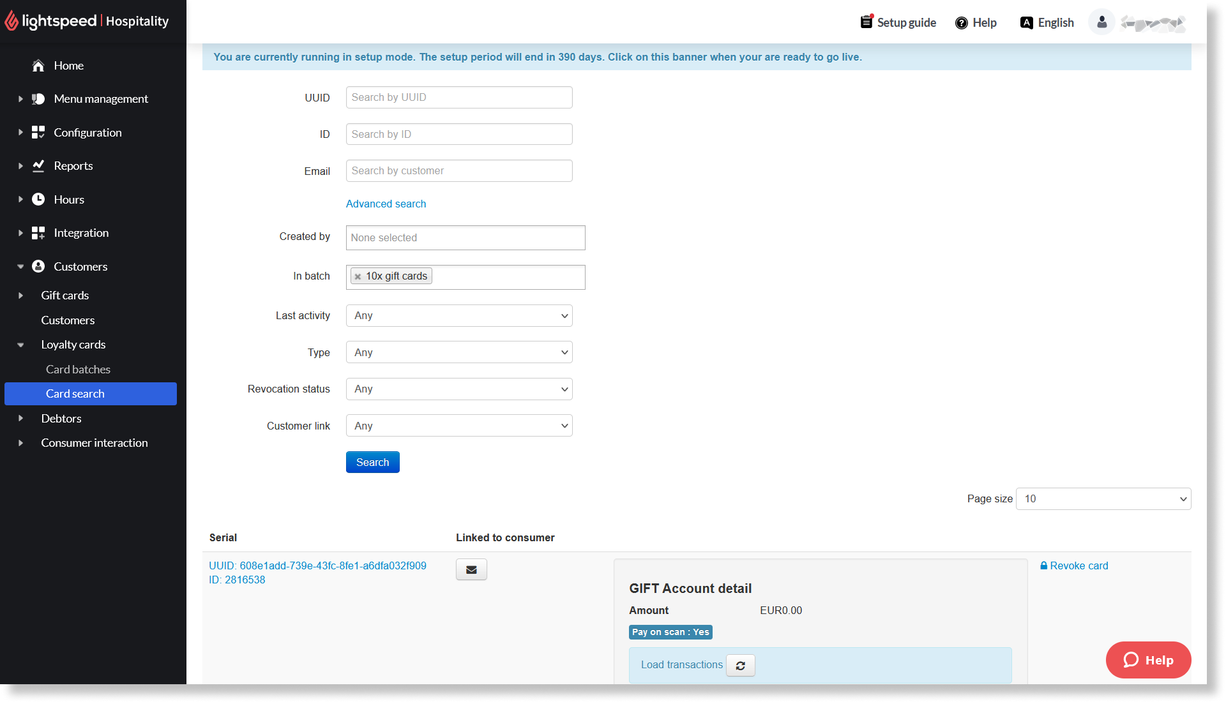
Task: Expand the Consumer interaction submenu arrow
Action: coord(20,443)
